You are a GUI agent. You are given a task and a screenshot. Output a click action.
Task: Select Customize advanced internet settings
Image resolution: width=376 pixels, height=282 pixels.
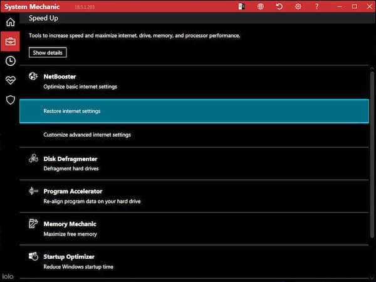click(x=194, y=135)
